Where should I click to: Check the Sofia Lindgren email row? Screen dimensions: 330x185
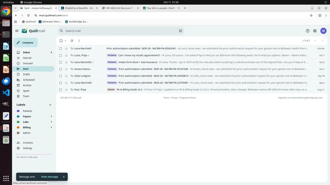point(61,76)
